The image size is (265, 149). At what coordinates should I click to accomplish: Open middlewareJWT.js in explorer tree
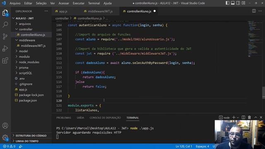point(31,46)
